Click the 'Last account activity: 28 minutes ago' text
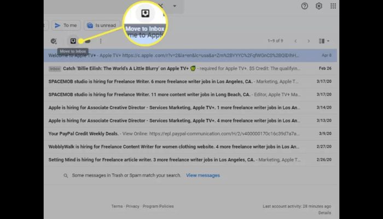This screenshot has width=383, height=219. click(297, 206)
